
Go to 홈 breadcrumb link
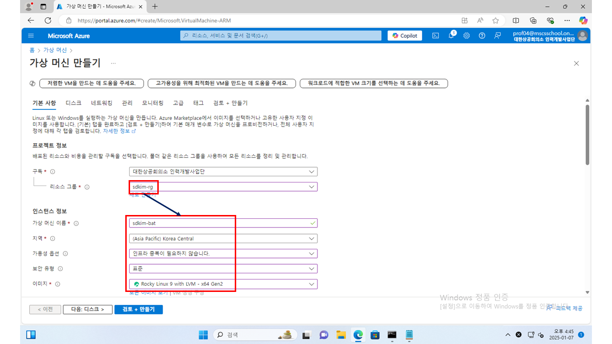32,50
